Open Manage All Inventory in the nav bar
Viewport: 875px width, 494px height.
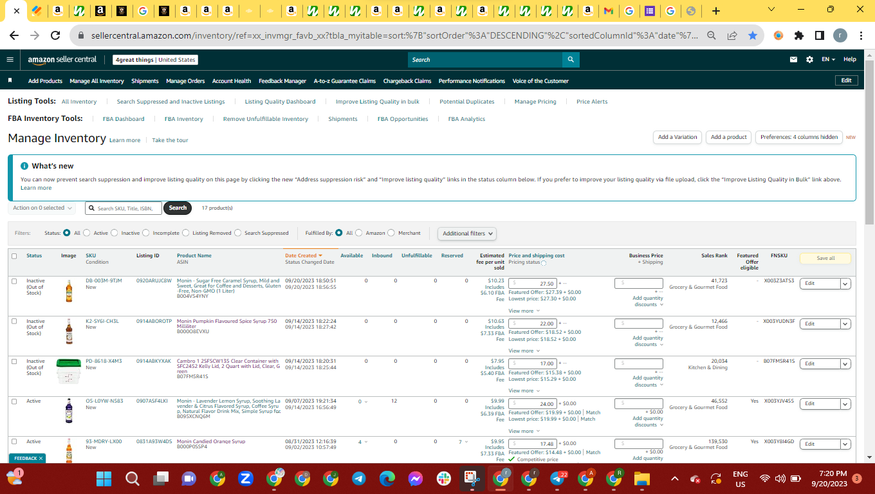(x=97, y=81)
